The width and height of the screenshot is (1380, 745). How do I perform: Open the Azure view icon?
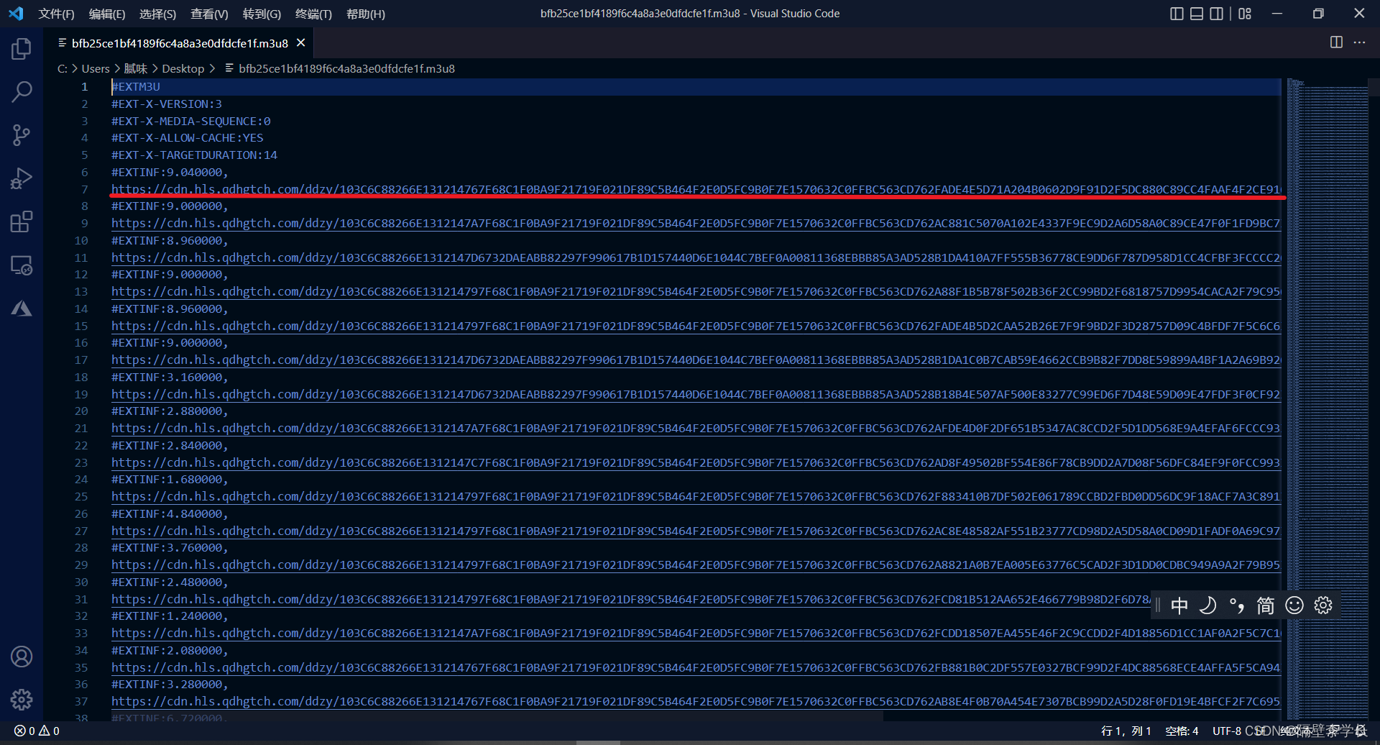22,308
